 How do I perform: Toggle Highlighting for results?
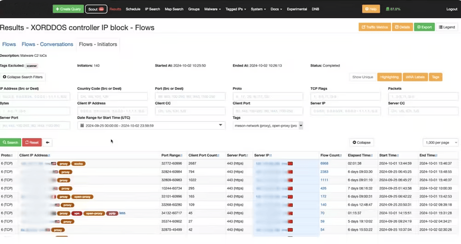389,77
